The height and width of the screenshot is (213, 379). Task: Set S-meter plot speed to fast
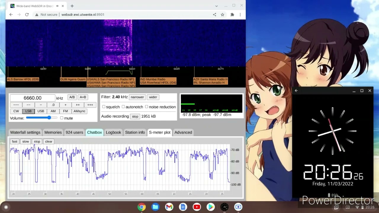click(x=15, y=141)
